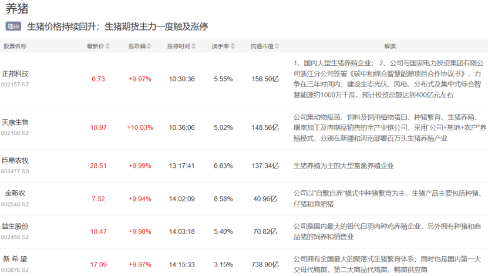Click 巨星农牧 description 生猪养殖为主的大型畜禽养殖企业
The image size is (488, 276).
(x=344, y=166)
